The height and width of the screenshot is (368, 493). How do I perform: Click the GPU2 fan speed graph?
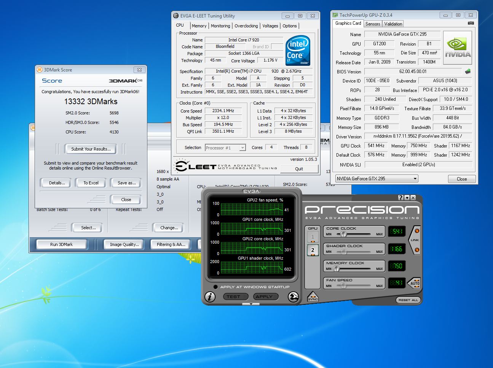pyautogui.click(x=252, y=209)
